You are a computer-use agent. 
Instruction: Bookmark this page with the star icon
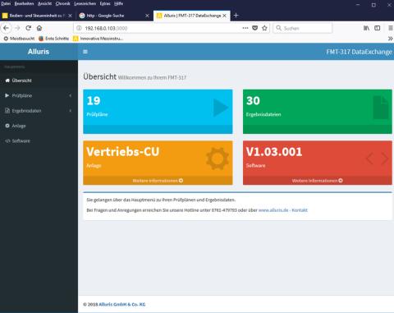[x=264, y=28]
